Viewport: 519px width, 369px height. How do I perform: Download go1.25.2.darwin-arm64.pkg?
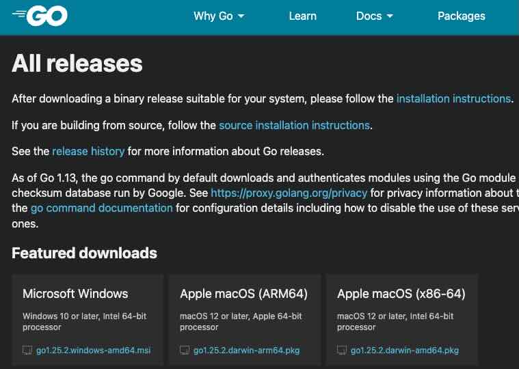[246, 351]
